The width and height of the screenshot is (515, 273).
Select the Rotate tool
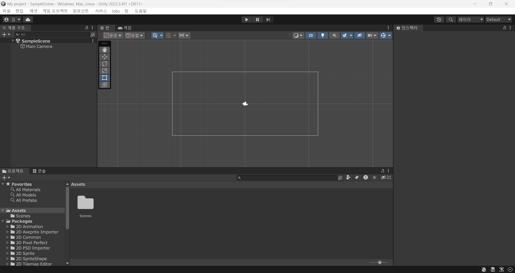[105, 64]
